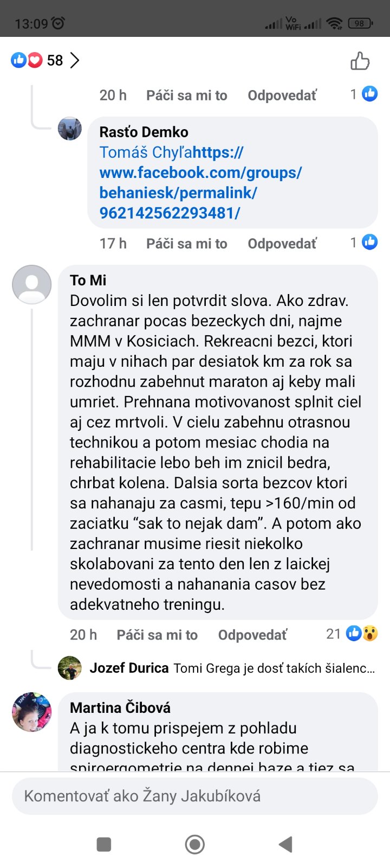This screenshot has height=868, width=390.
Task: Like Rasťo Demko's comment via Páči sa mi to
Action: [x=186, y=244]
